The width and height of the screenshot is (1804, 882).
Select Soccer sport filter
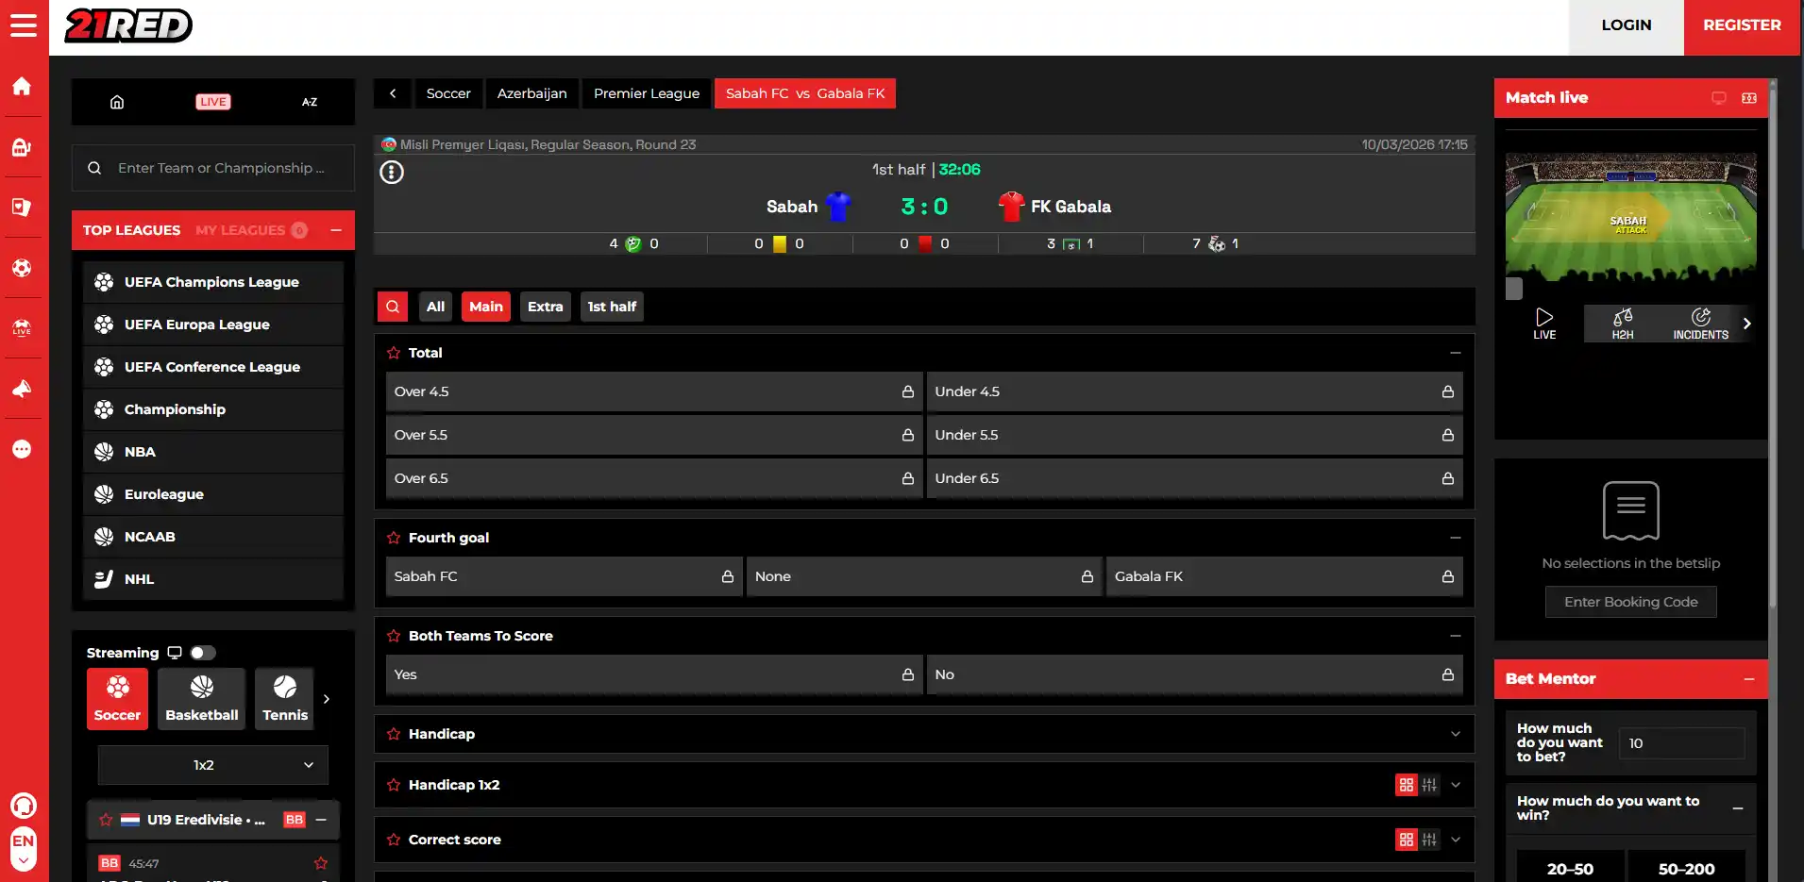pyautogui.click(x=117, y=699)
